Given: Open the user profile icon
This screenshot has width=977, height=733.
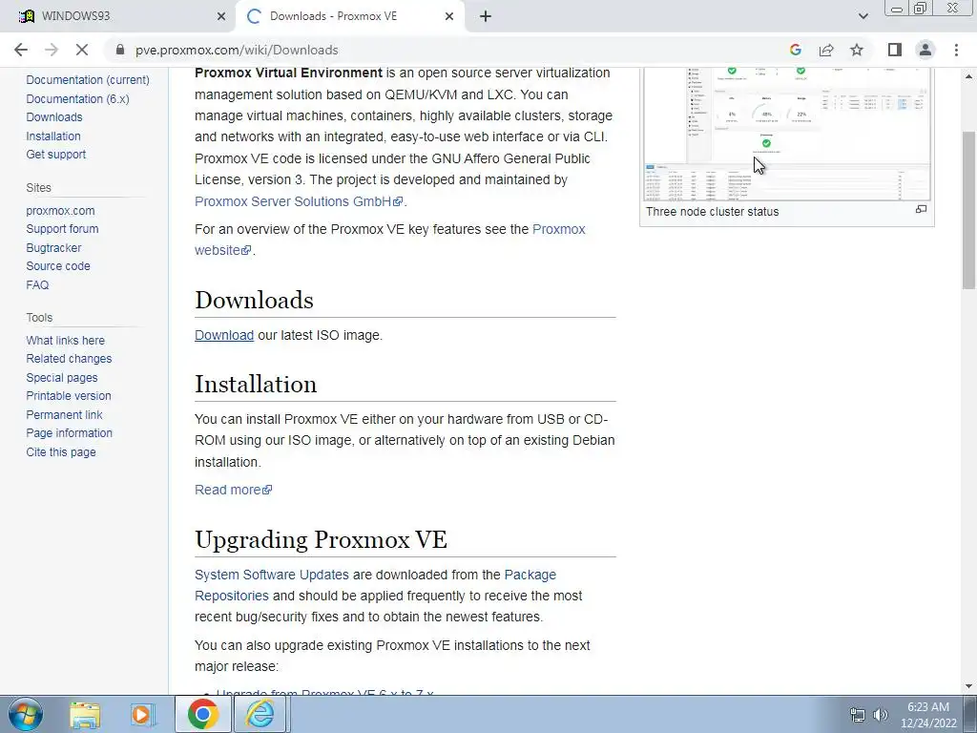Looking at the screenshot, I should tap(925, 50).
